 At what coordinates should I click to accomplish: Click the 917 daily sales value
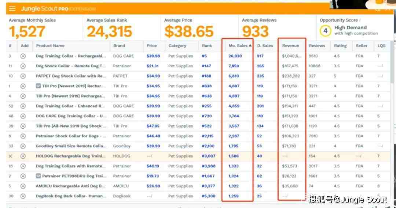(x=260, y=56)
